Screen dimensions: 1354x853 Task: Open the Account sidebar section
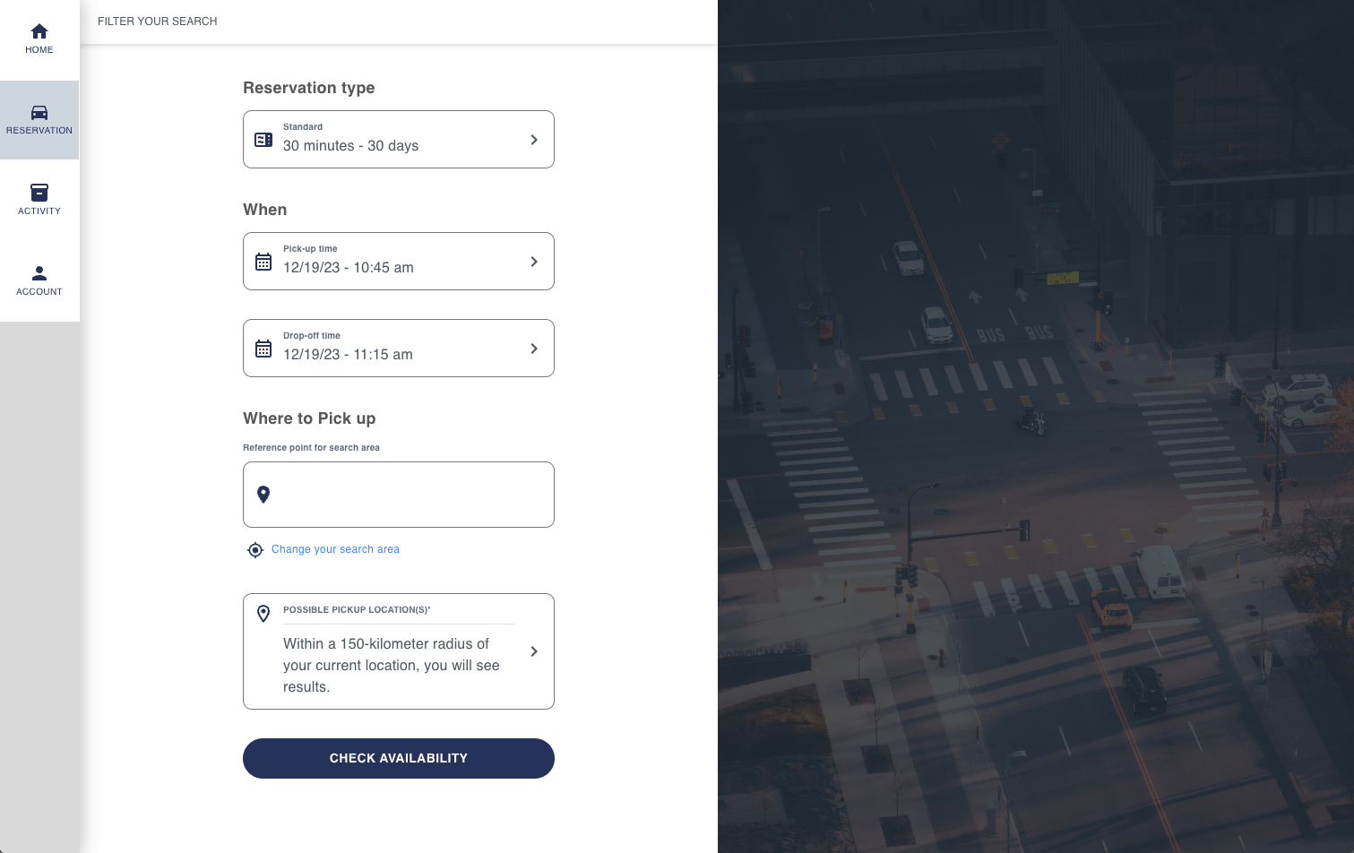click(x=39, y=281)
